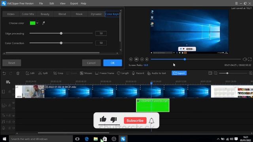Zoom in the timeline with the plus magnifier

tap(251, 73)
